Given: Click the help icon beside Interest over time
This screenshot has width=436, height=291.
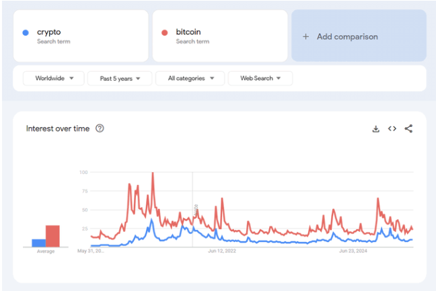Looking at the screenshot, I should (100, 128).
